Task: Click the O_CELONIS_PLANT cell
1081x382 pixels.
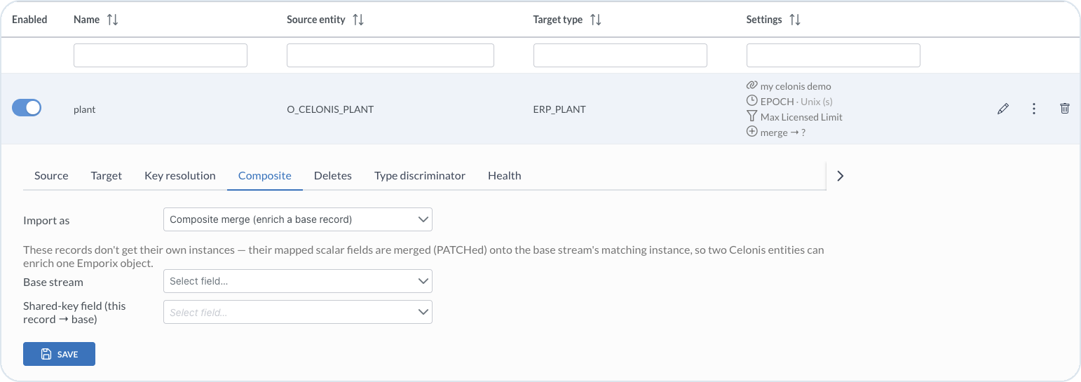Action: (x=330, y=109)
